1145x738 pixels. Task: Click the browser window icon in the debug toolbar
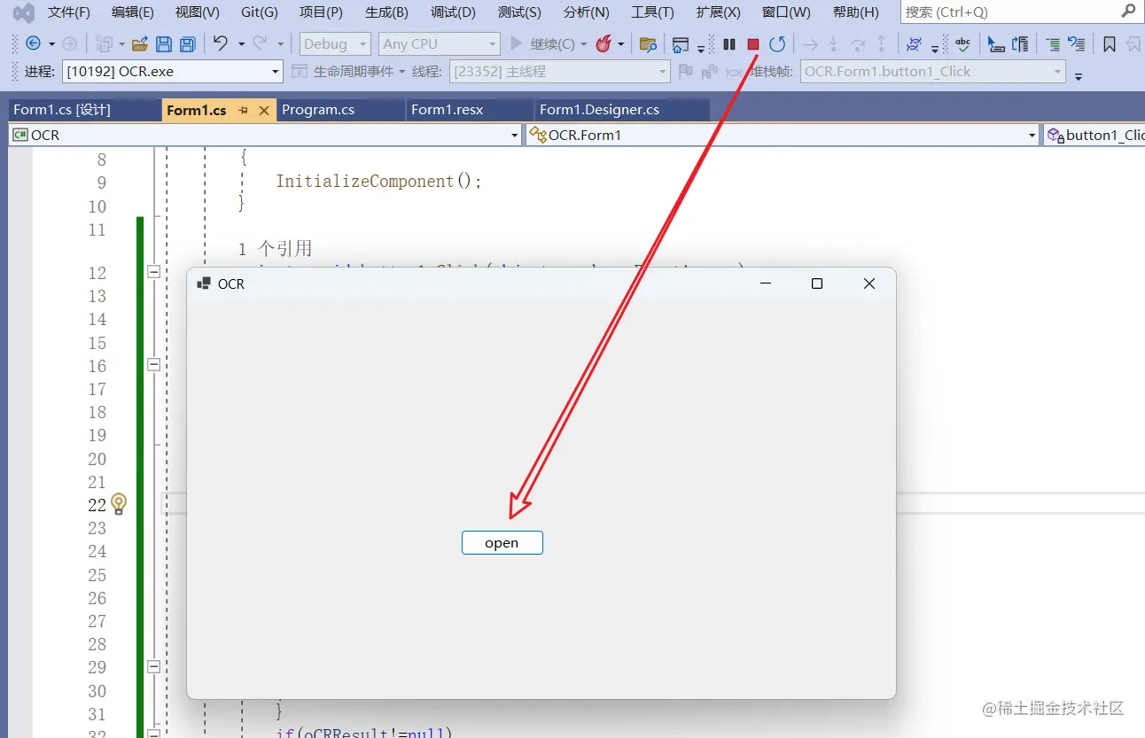pyautogui.click(x=681, y=44)
